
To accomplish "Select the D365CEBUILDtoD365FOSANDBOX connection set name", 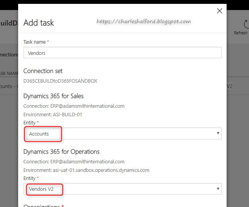I will [x=60, y=81].
